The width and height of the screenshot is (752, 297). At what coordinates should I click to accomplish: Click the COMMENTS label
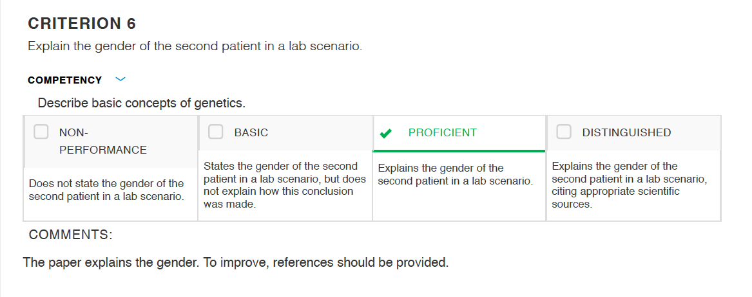tap(70, 235)
